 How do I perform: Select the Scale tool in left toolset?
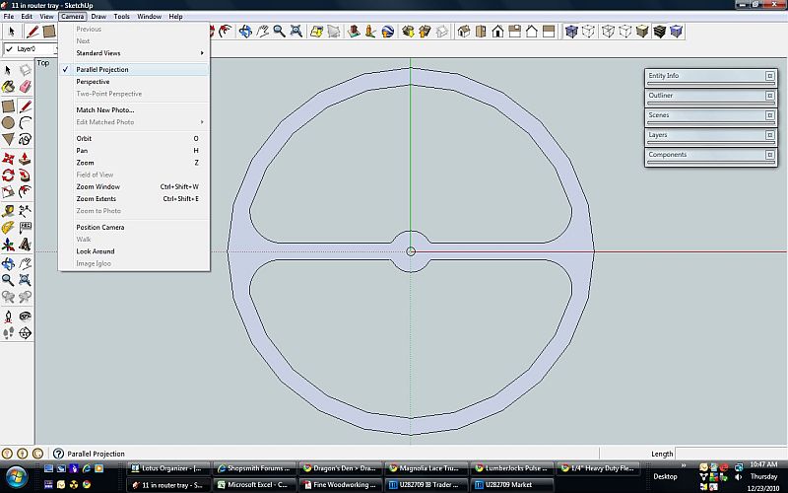coord(8,191)
